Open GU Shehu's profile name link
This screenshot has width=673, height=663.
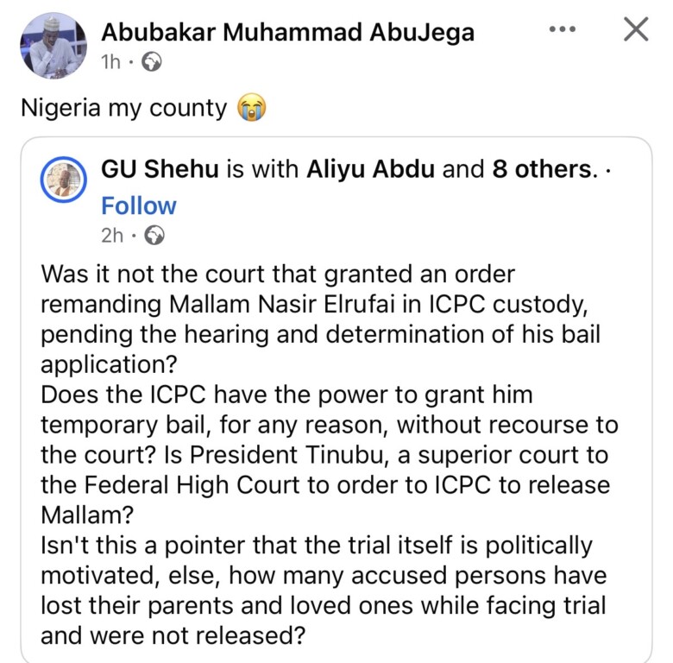pyautogui.click(x=160, y=169)
